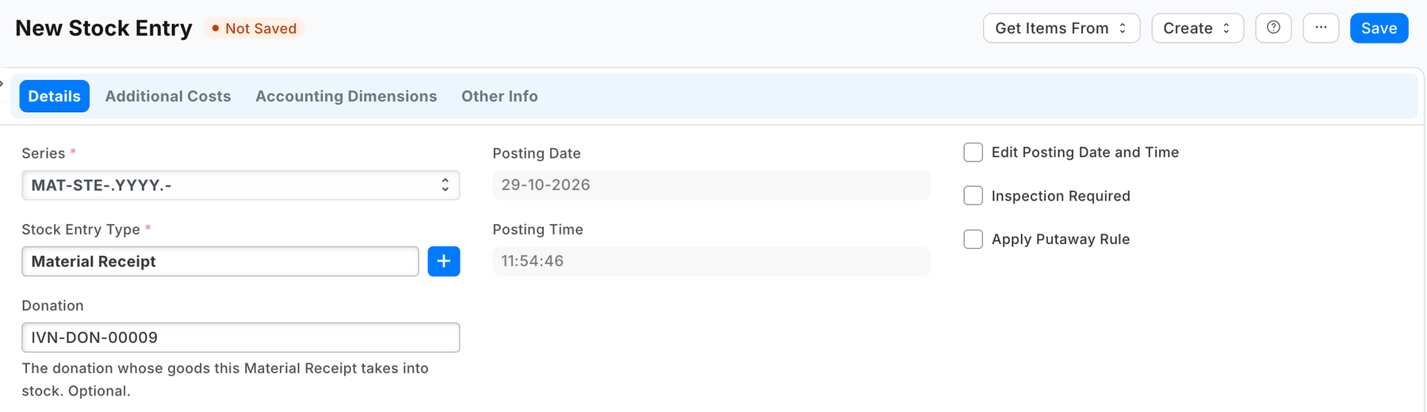The height and width of the screenshot is (412, 1427).
Task: Click the Series field label
Action: pyautogui.click(x=44, y=154)
